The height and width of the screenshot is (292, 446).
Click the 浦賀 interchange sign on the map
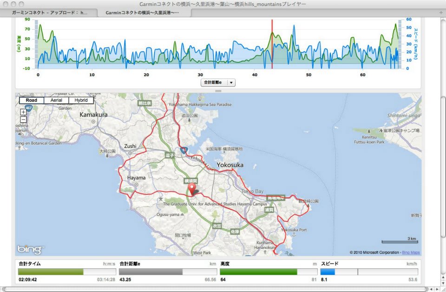coord(269,210)
